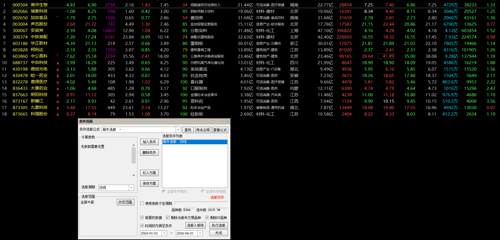Enable the 使用涨跌不定周期 checkbox
The height and width of the screenshot is (240, 500).
142,203
